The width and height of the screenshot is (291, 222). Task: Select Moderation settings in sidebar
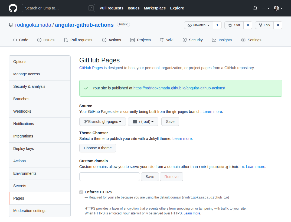point(40,211)
